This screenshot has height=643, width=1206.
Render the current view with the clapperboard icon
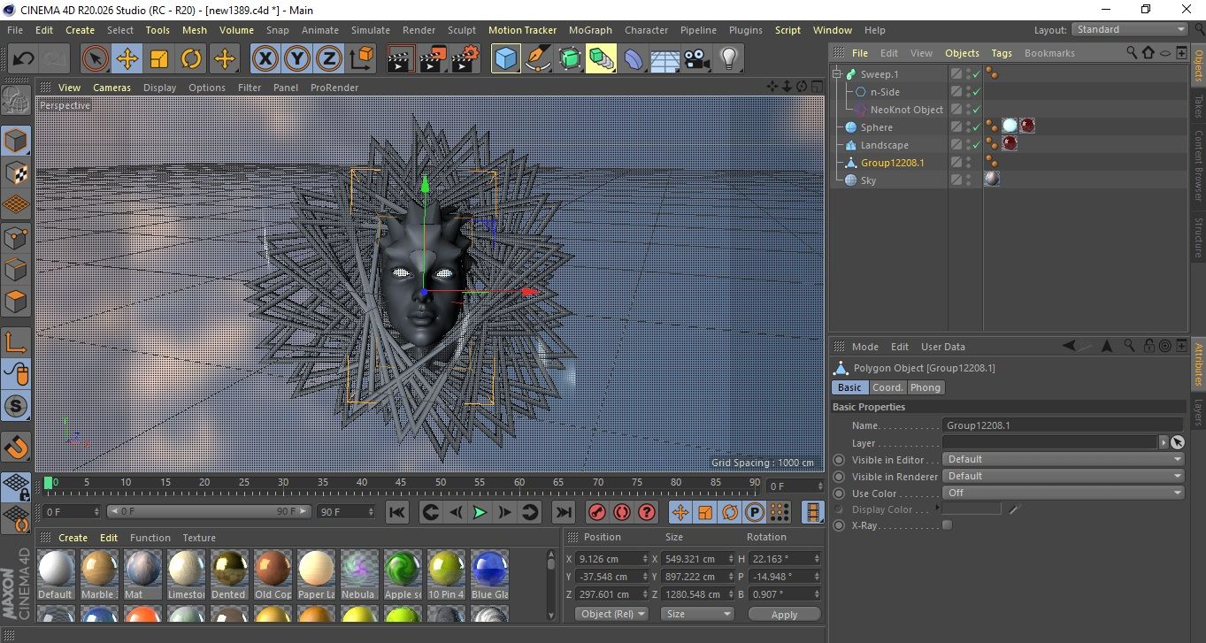coord(401,59)
